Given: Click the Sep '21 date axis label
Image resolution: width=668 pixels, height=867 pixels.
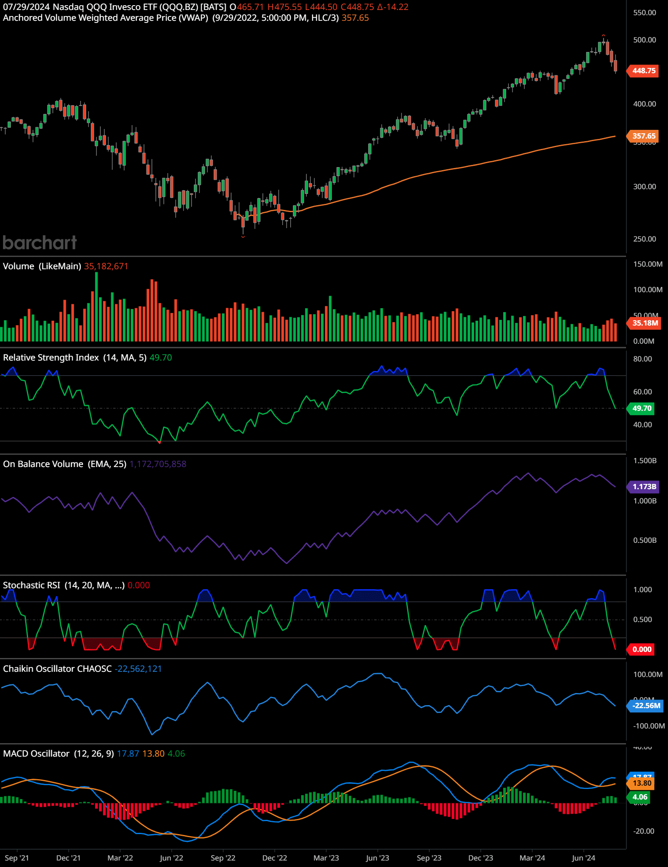Looking at the screenshot, I should coord(17,858).
